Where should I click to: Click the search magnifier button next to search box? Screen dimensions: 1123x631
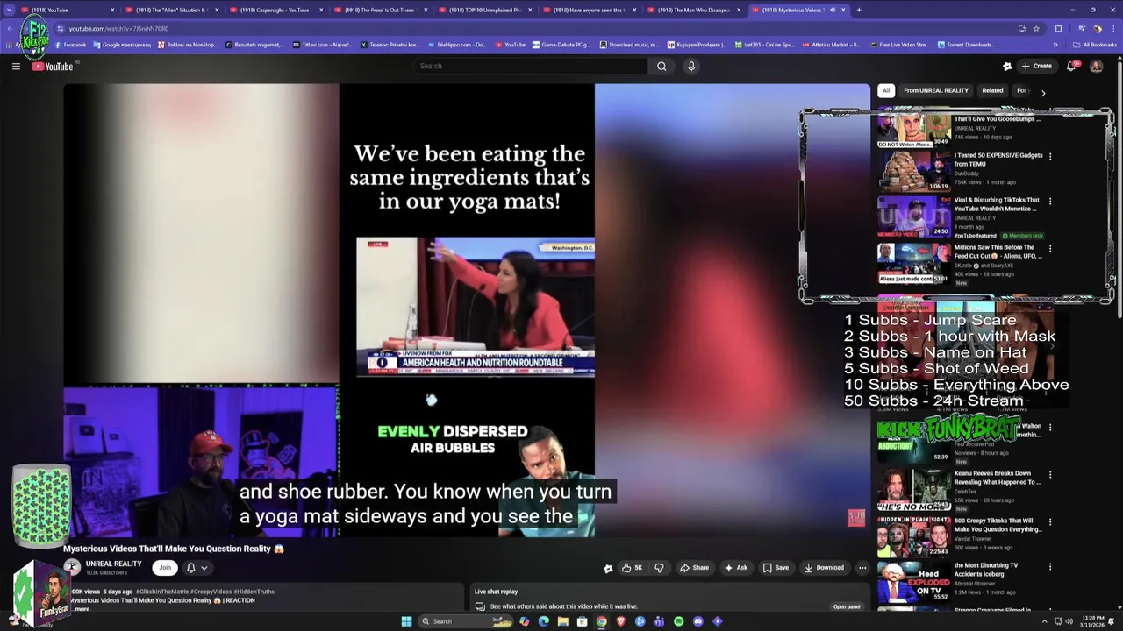tap(662, 66)
